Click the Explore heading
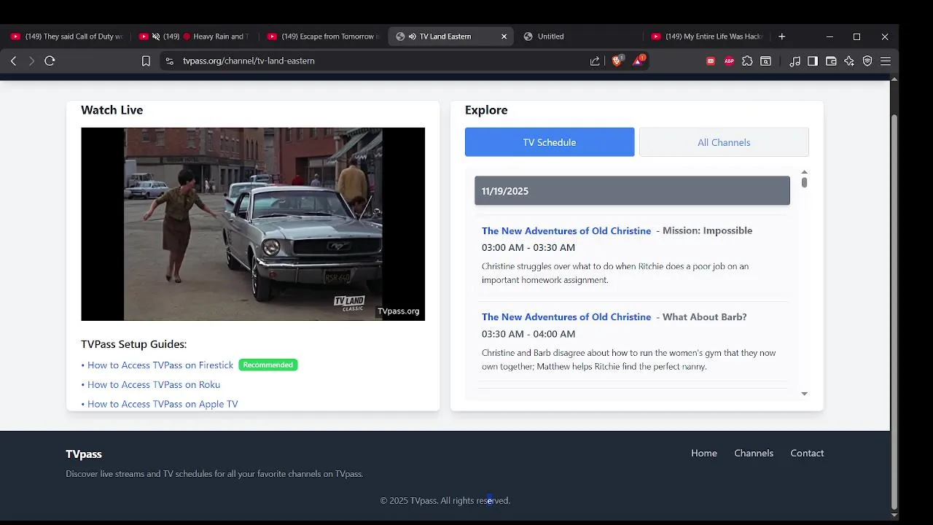Image resolution: width=933 pixels, height=525 pixels. (x=486, y=110)
